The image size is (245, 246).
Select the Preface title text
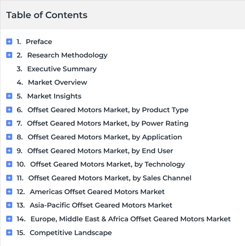(x=39, y=42)
